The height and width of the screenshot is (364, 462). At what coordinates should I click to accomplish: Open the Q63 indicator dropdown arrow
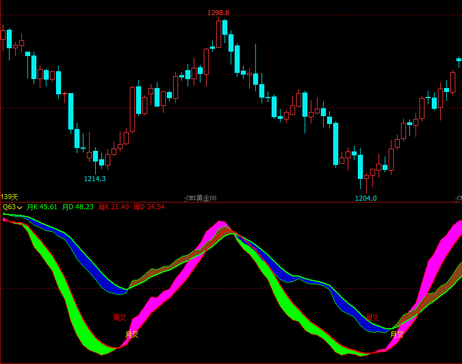coord(20,208)
